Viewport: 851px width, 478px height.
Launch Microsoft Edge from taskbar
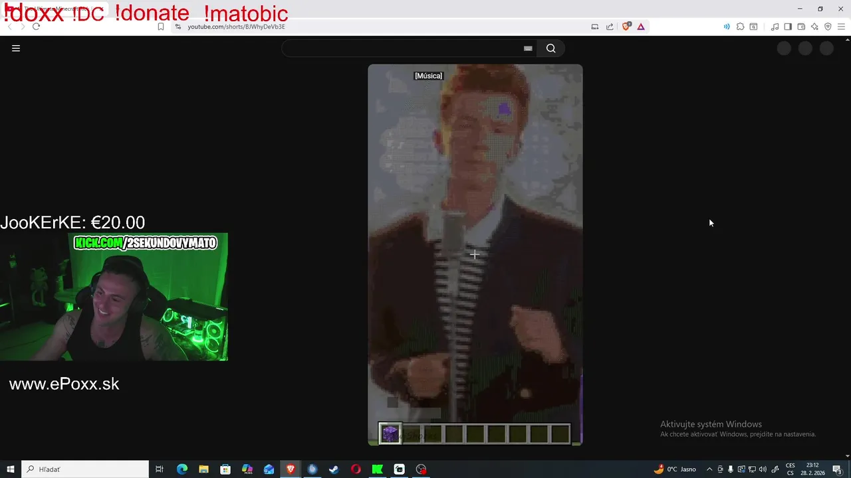(182, 469)
